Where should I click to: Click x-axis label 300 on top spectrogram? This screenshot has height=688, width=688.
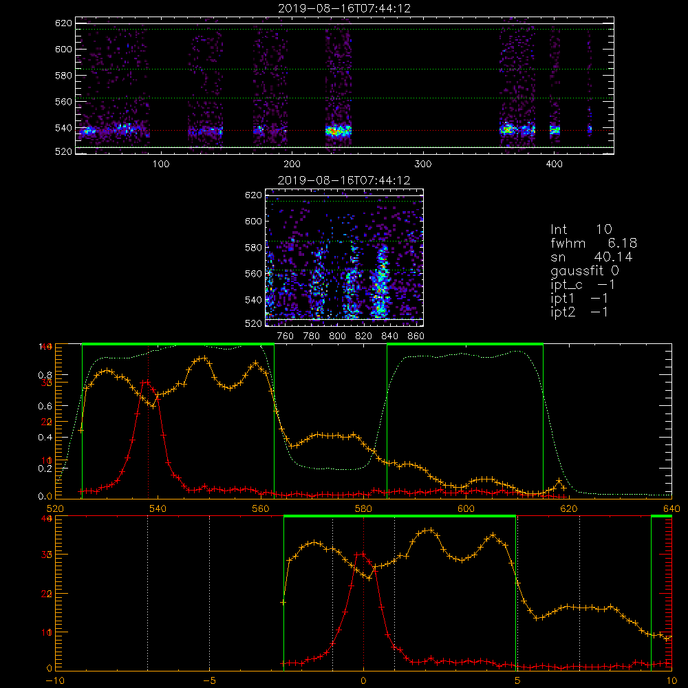(423, 164)
